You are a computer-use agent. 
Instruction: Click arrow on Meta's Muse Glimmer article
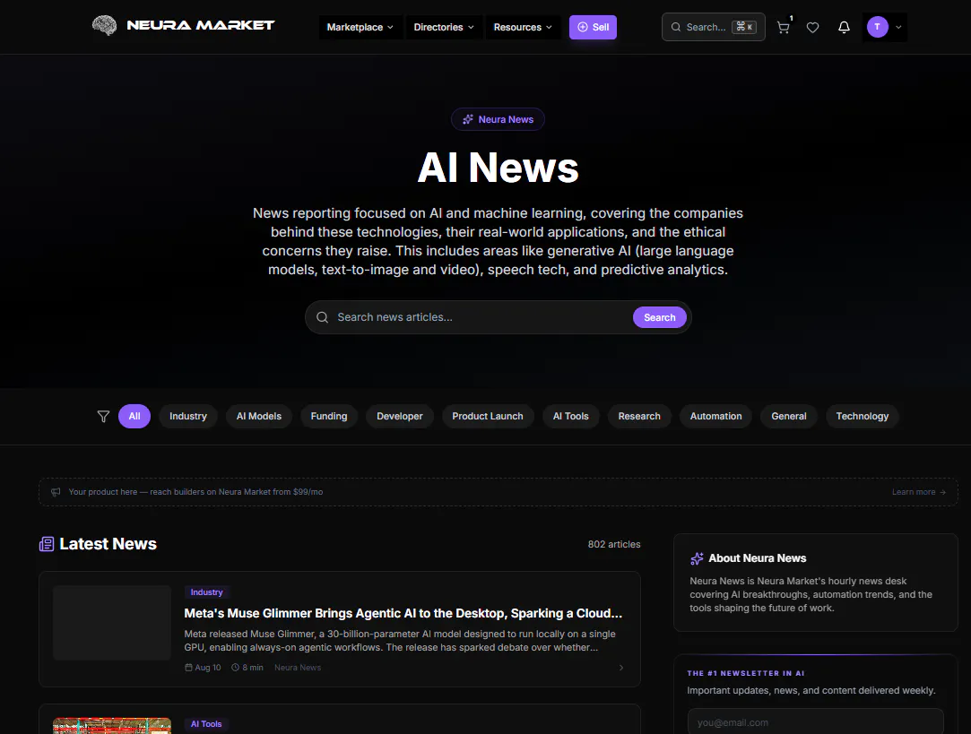[621, 667]
